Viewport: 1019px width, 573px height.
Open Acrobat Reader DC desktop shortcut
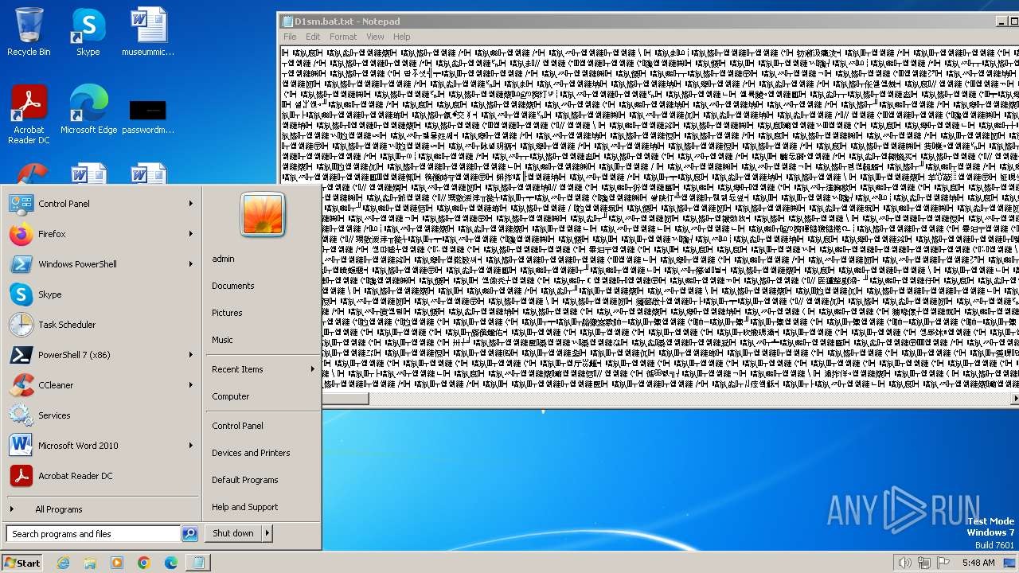pyautogui.click(x=29, y=114)
